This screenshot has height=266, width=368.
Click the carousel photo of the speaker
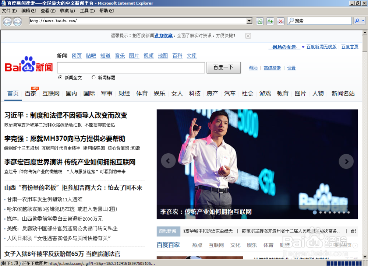pyautogui.click(x=257, y=164)
